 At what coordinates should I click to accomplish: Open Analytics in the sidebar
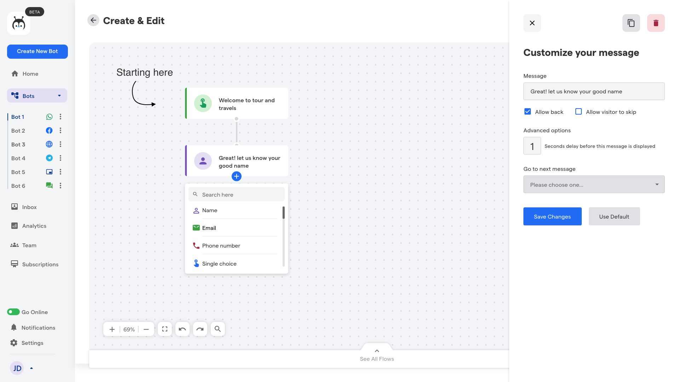29,226
